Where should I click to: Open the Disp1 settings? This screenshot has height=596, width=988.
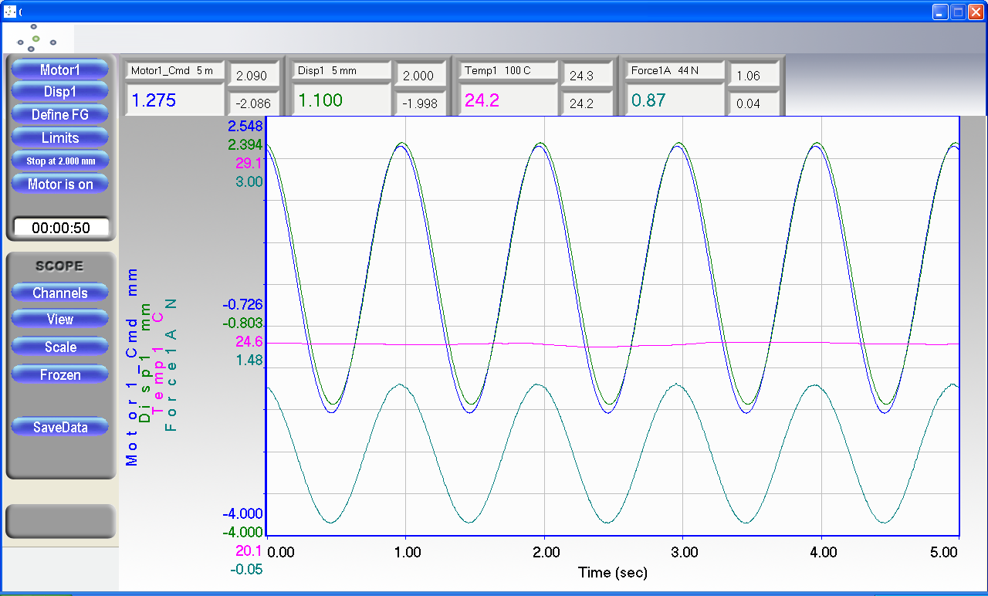tap(60, 92)
